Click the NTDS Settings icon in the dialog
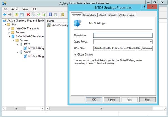The image size is (168, 117). coord(77,23)
